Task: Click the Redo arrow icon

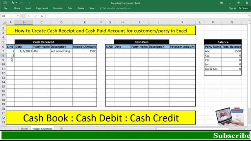Action: point(21,3)
